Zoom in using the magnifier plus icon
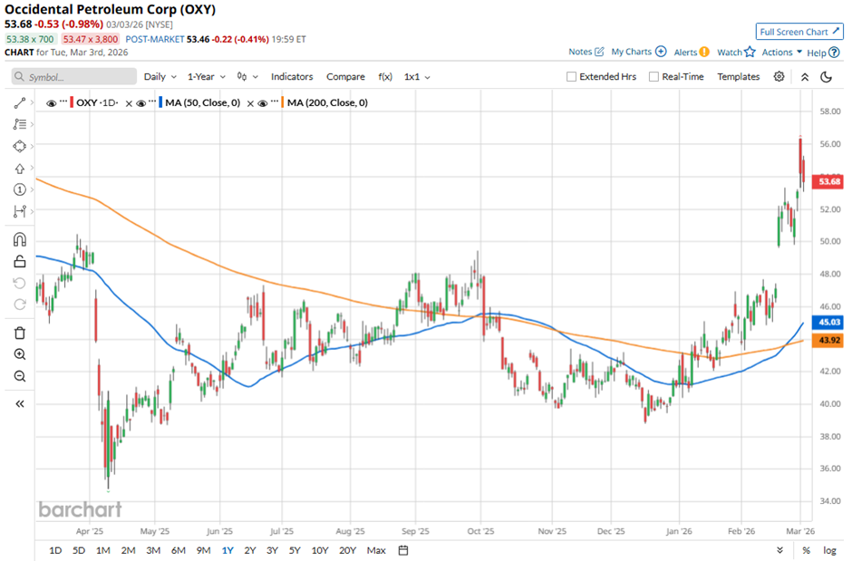 19,354
